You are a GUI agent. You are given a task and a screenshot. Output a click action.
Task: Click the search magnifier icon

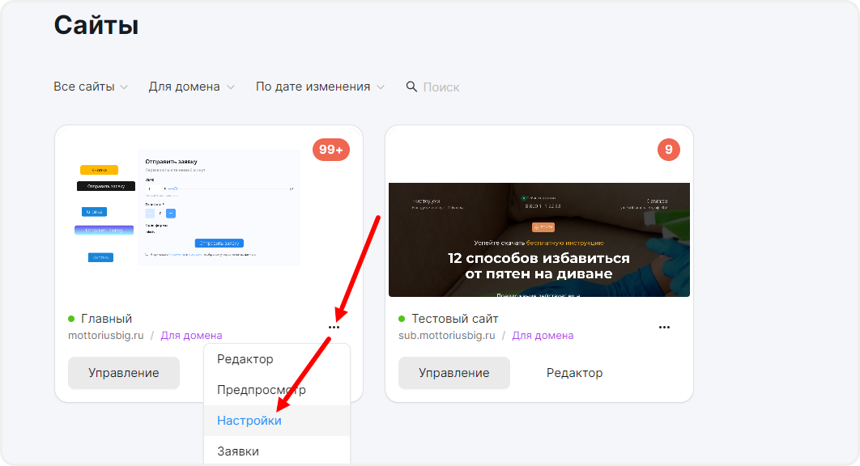pyautogui.click(x=411, y=87)
